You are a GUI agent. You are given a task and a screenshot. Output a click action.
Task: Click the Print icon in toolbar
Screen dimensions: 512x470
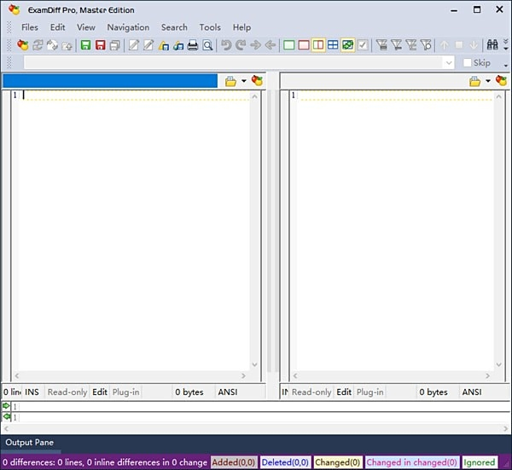coord(193,45)
